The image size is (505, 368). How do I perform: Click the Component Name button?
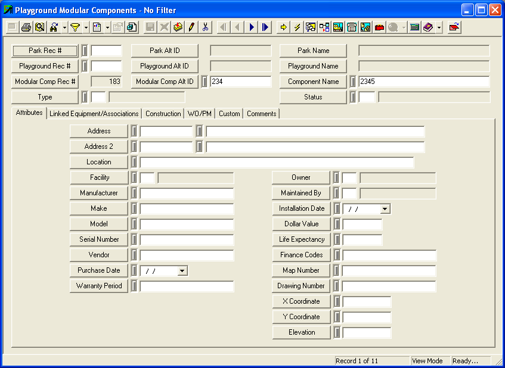coord(314,82)
